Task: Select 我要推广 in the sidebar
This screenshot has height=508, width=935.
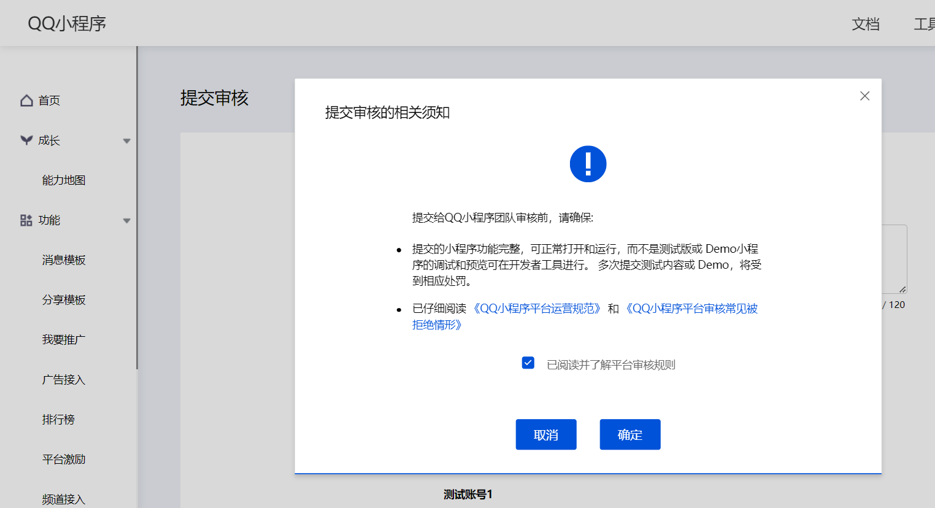Action: tap(64, 339)
